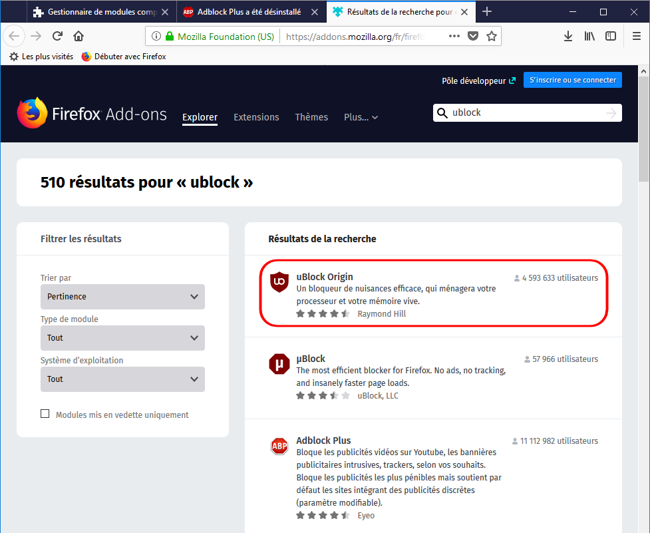The height and width of the screenshot is (533, 650).
Task: Open the Système d'exploitation dropdown
Action: tap(122, 379)
